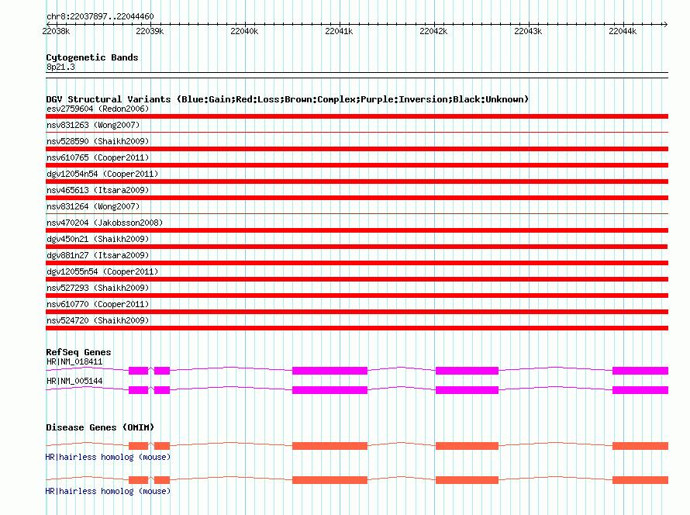
Task: Open variant nsv527293 (Shaikh2009) label
Action: click(98, 288)
